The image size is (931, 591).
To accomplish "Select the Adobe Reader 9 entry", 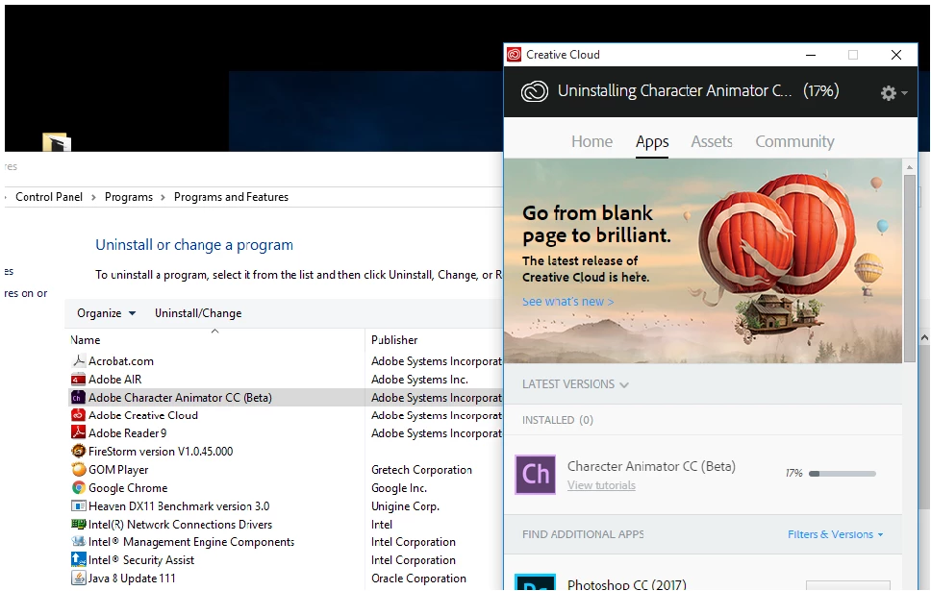I will click(x=128, y=433).
